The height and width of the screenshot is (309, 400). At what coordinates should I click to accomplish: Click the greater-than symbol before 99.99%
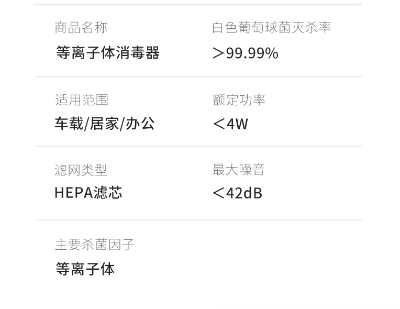click(218, 53)
